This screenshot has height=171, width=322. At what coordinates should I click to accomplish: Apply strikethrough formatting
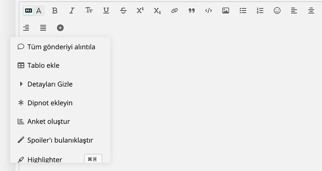click(123, 11)
